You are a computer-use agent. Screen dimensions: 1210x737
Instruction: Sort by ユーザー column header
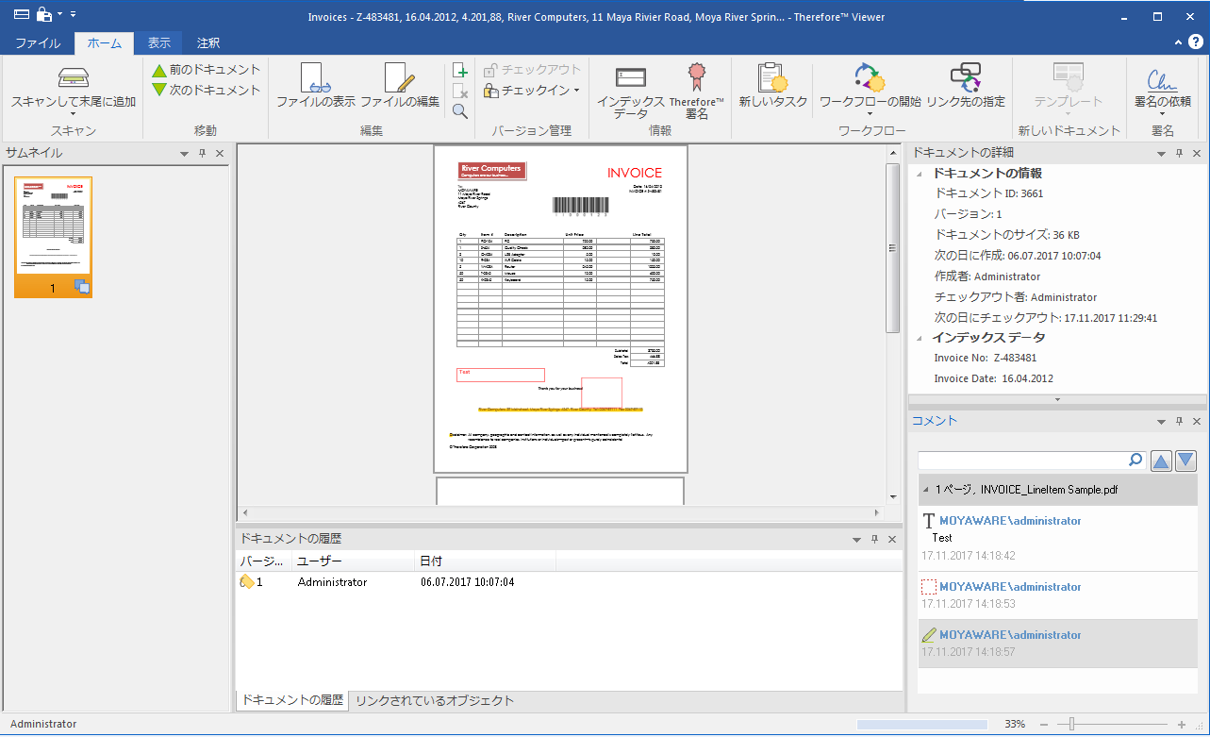(354, 561)
